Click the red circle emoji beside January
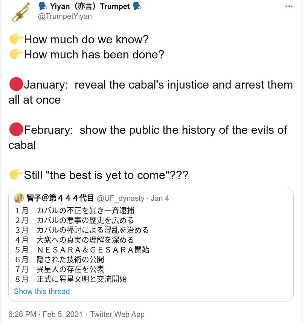Viewport: 305px width, 323px height. pos(16,84)
